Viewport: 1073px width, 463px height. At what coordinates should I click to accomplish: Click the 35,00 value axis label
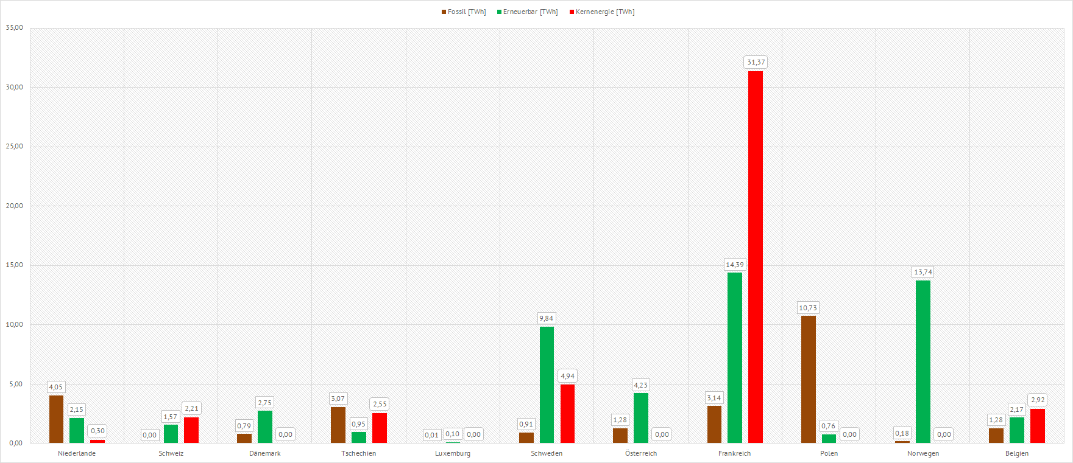pos(15,27)
